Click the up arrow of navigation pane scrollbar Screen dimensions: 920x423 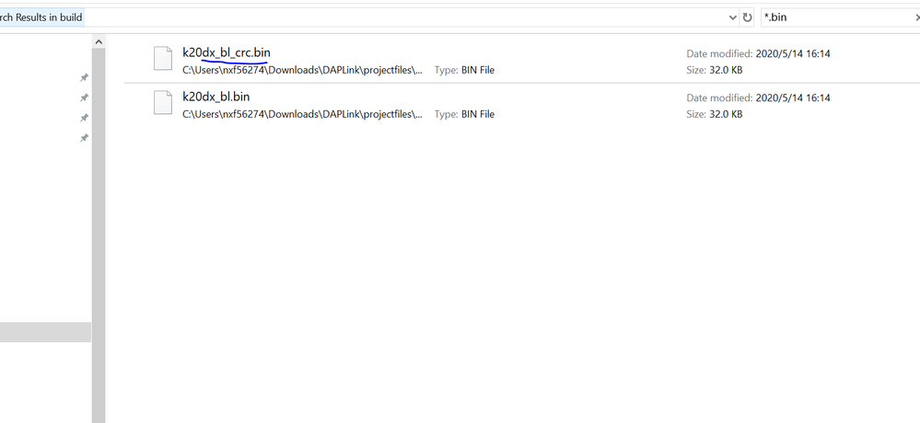99,41
